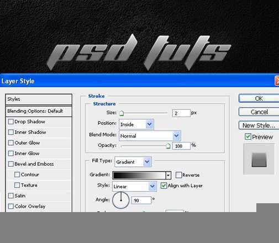
Task: Toggle the Outer Glow checkbox
Action: click(x=11, y=143)
